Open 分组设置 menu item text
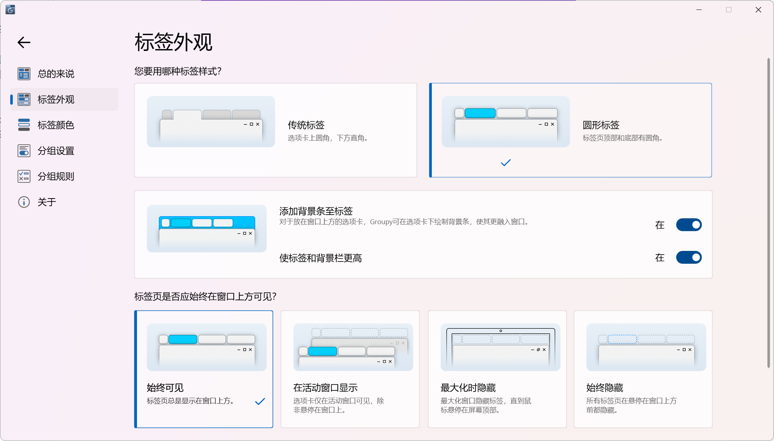 click(x=56, y=151)
